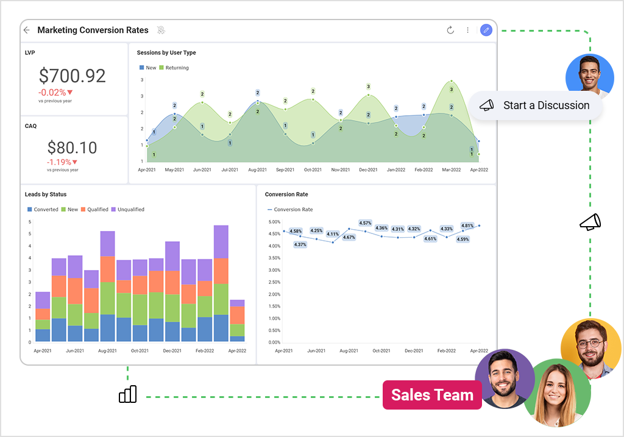Screen dimensions: 624x437
Task: Click the back arrow beside the dashboard title
Action: [27, 30]
